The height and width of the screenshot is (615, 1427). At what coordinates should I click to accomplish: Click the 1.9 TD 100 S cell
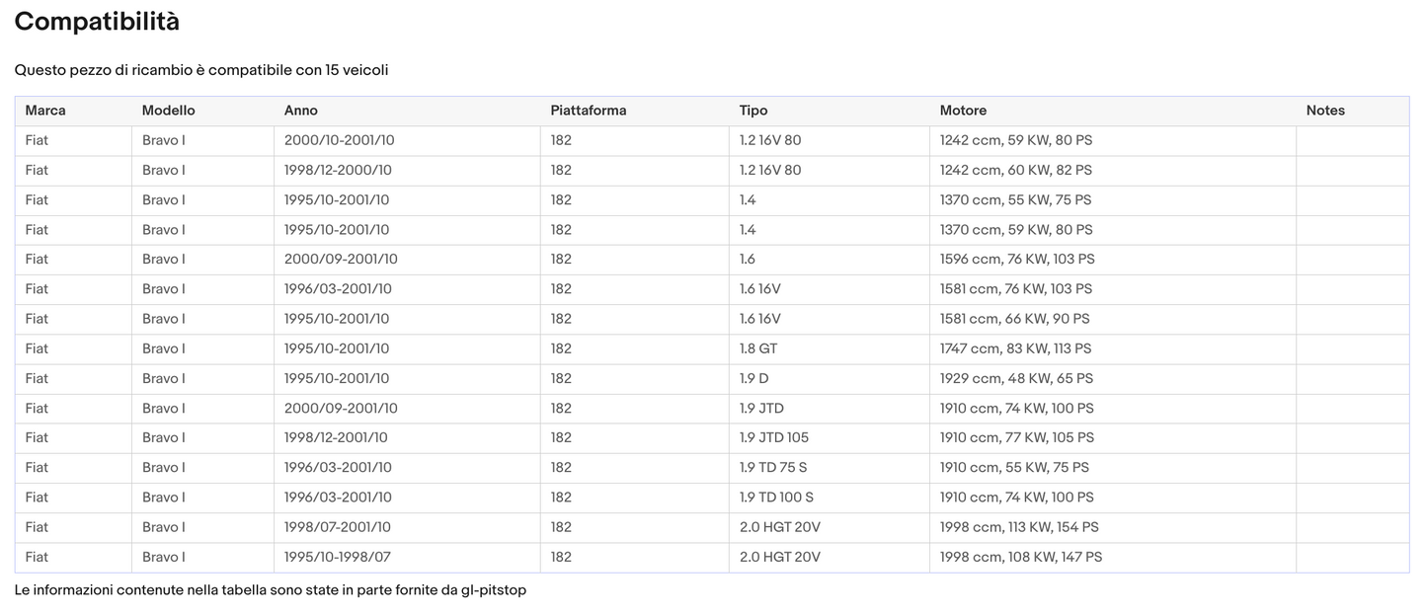click(x=776, y=497)
